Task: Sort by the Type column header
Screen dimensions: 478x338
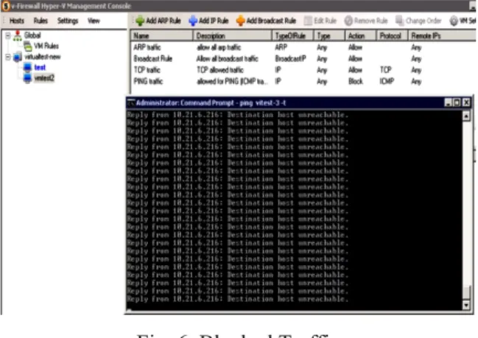Action: pyautogui.click(x=329, y=35)
